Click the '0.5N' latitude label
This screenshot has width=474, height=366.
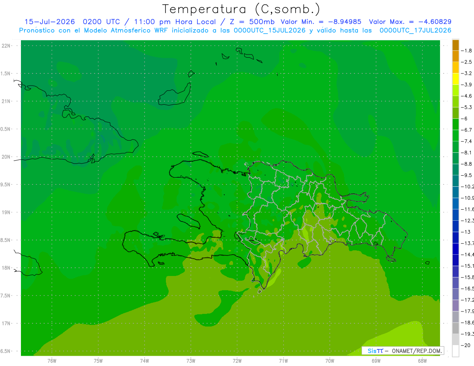6,129
